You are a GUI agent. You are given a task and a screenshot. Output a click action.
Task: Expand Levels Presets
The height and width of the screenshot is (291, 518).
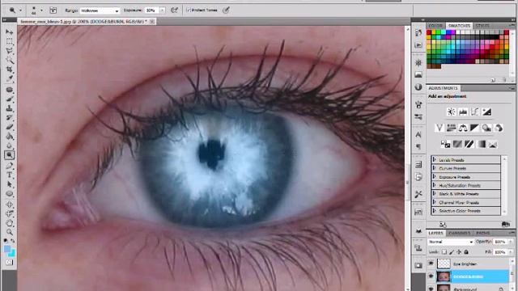click(435, 160)
